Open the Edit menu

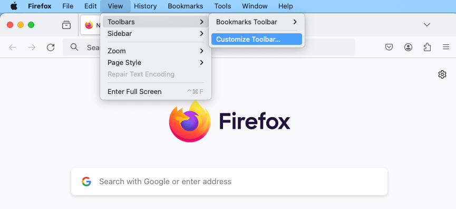click(91, 6)
